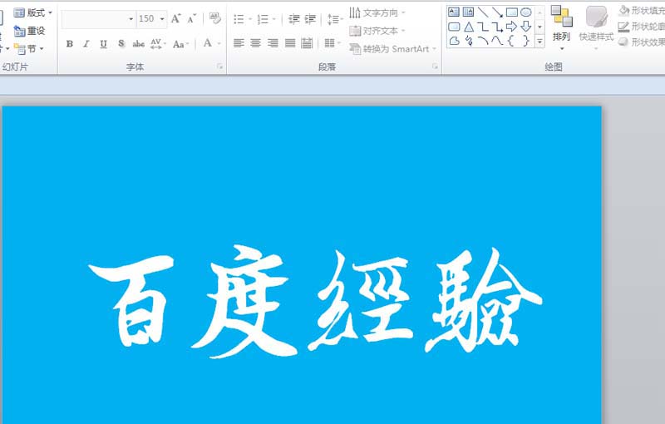Select the elbow connector shape
665x424 pixels.
click(x=483, y=27)
